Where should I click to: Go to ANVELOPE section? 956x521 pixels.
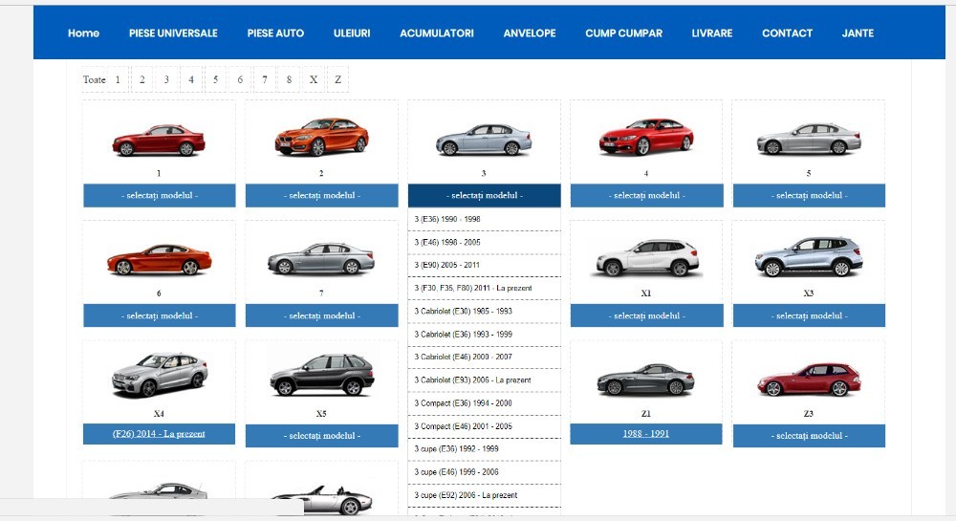tap(530, 33)
